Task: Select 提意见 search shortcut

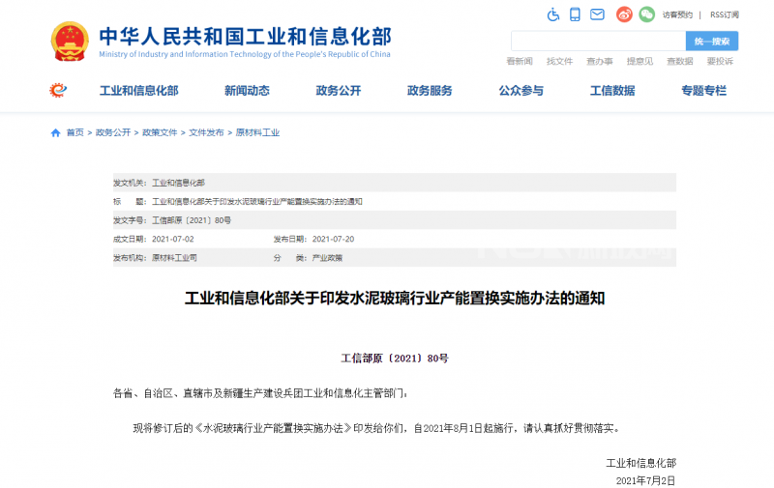Action: pos(640,61)
